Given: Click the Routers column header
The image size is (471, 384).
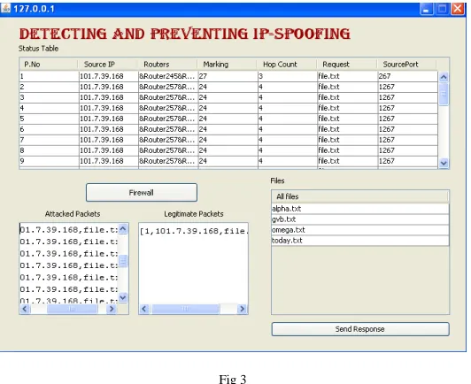Looking at the screenshot, I should coord(167,65).
